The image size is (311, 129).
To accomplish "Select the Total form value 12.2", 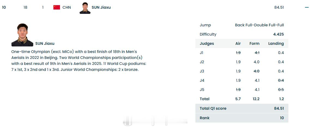I will pyautogui.click(x=256, y=99).
